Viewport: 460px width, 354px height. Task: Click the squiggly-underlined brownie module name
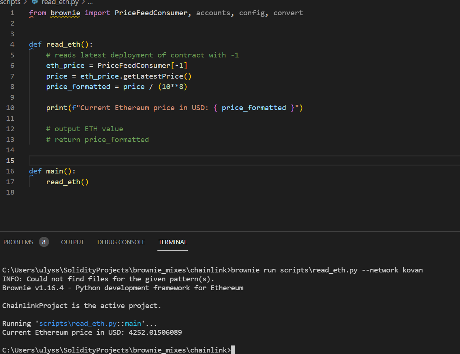coord(65,13)
